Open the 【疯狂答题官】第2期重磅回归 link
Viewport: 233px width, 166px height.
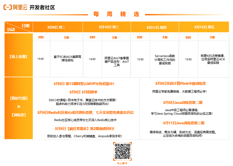[x=85, y=129]
